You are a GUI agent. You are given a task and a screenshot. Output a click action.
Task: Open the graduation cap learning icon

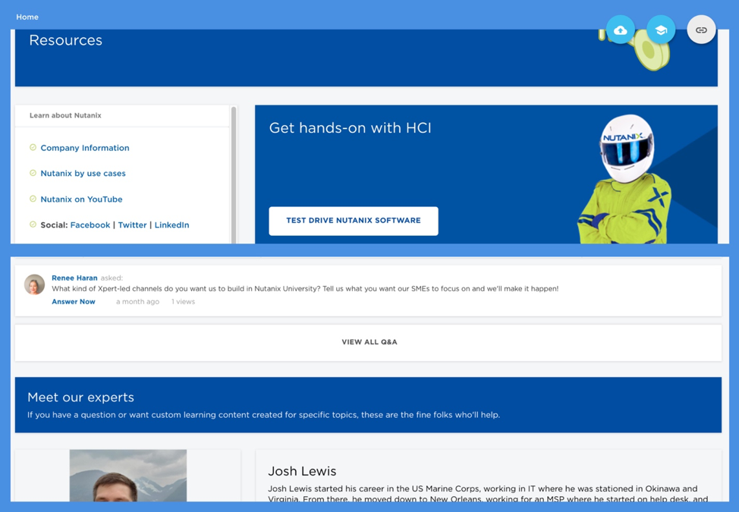point(661,30)
